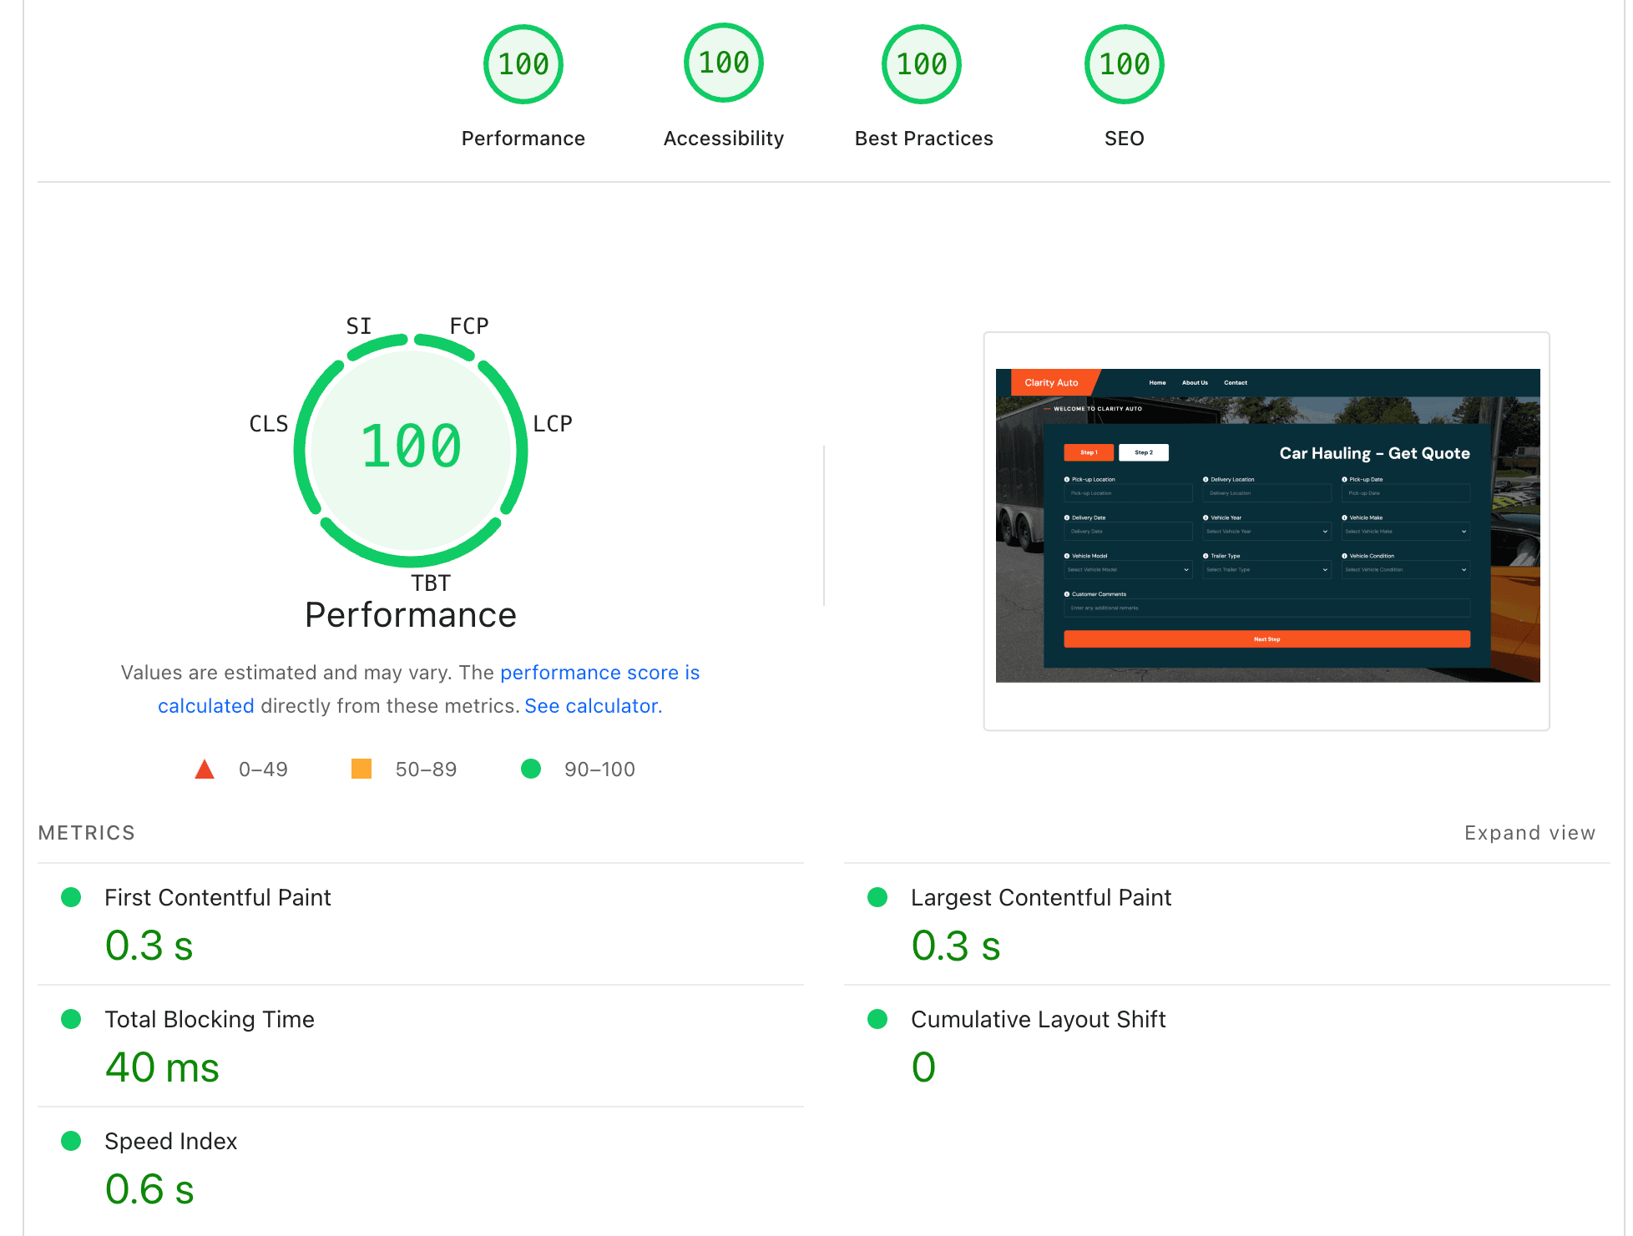Image resolution: width=1633 pixels, height=1236 pixels.
Task: Click green dot beside Largest Contentful Paint
Action: (877, 897)
